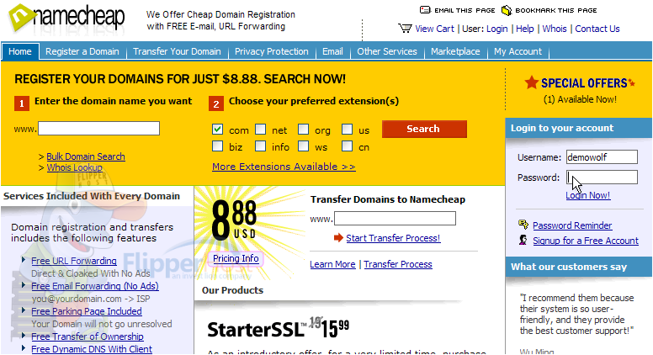Click the Namecheap logo
Image resolution: width=653 pixels, height=355 pixels.
(x=66, y=18)
